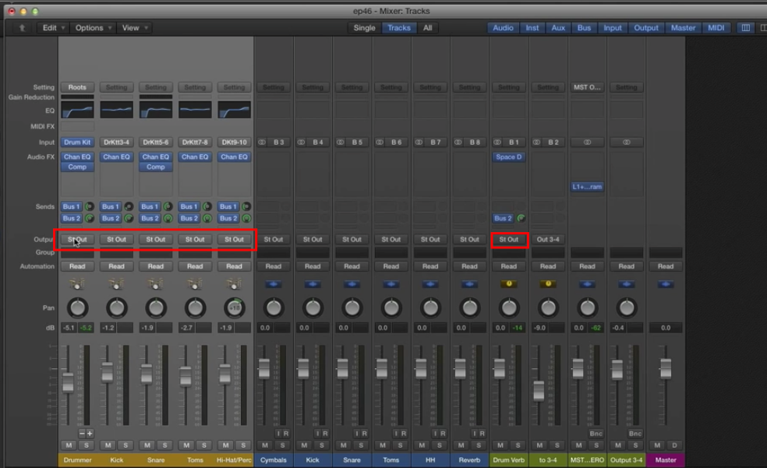The height and width of the screenshot is (468, 767).
Task: Click the minus button under Drummer fader
Action: [82, 433]
